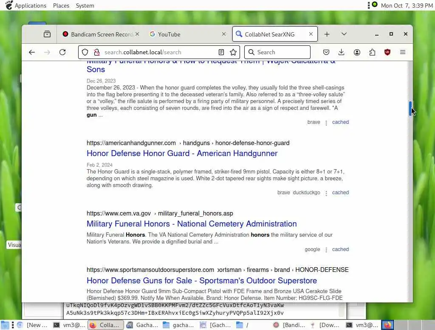The width and height of the screenshot is (435, 330).
Task: Open the Wujek-Calcaterra & Sons result title
Action: click(211, 66)
